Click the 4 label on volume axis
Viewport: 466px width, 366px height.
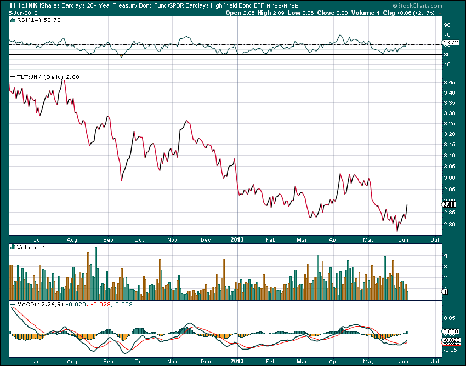(446, 255)
